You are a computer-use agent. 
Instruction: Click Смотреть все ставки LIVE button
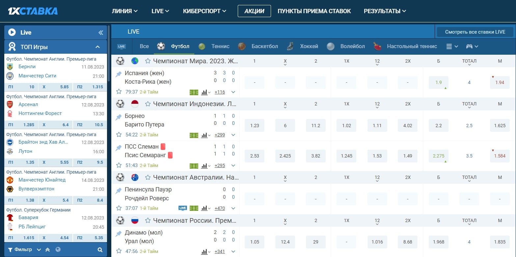(x=475, y=32)
